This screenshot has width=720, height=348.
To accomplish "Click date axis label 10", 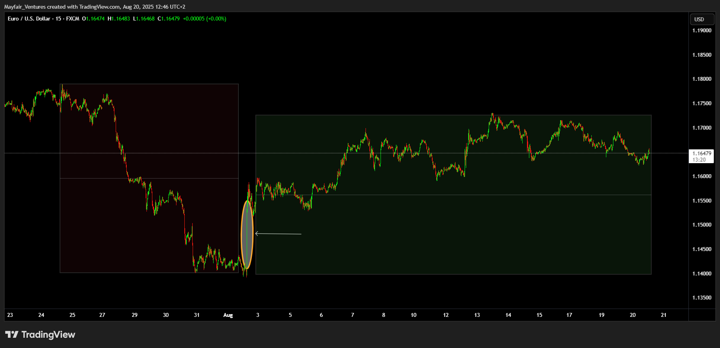I will 414,315.
